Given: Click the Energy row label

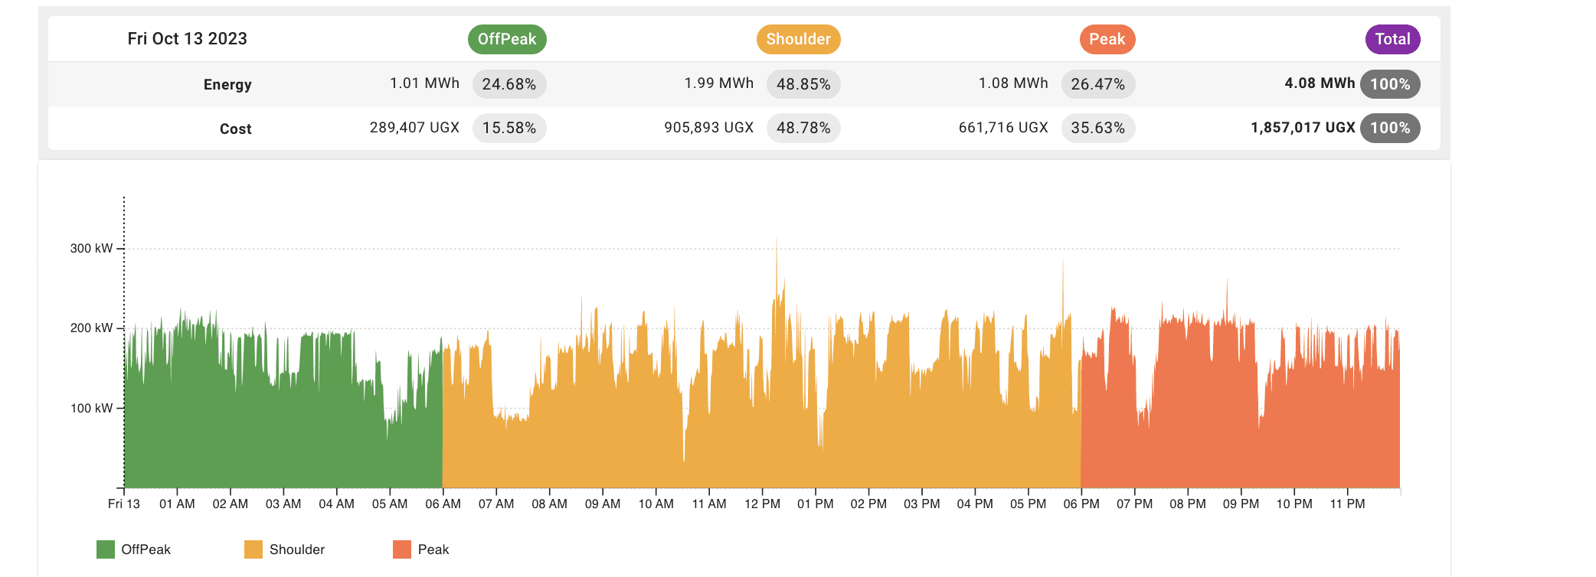Looking at the screenshot, I should [227, 84].
